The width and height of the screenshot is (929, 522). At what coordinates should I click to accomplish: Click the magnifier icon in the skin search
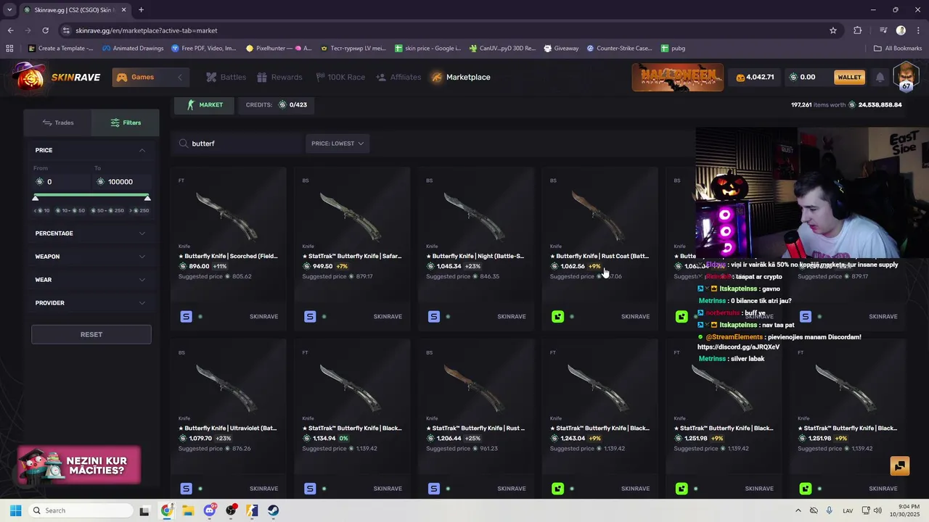tap(184, 144)
